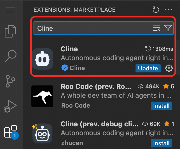Viewport: 180px width, 149px height.
Task: Open the Roo Code extension title
Action: [x=96, y=86]
